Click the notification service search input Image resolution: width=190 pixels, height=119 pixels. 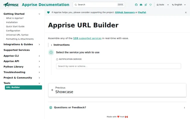pos(118,66)
